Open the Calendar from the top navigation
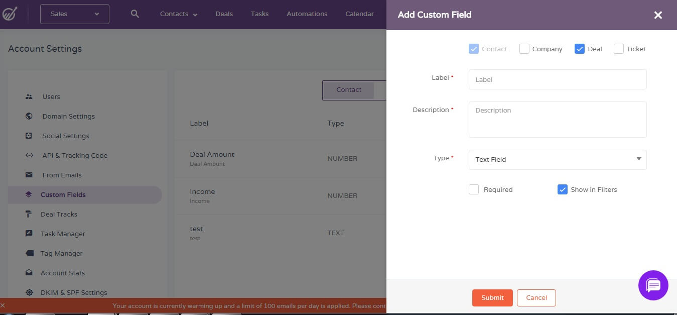 (359, 14)
